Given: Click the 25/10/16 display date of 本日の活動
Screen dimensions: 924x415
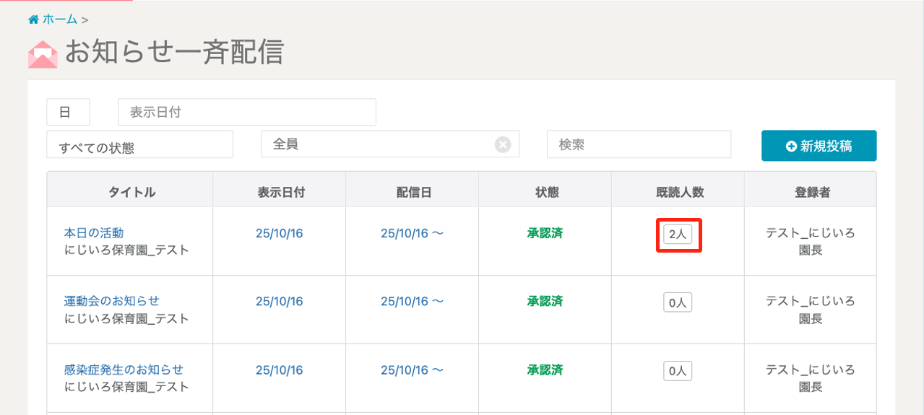Looking at the screenshot, I should pyautogui.click(x=279, y=233).
